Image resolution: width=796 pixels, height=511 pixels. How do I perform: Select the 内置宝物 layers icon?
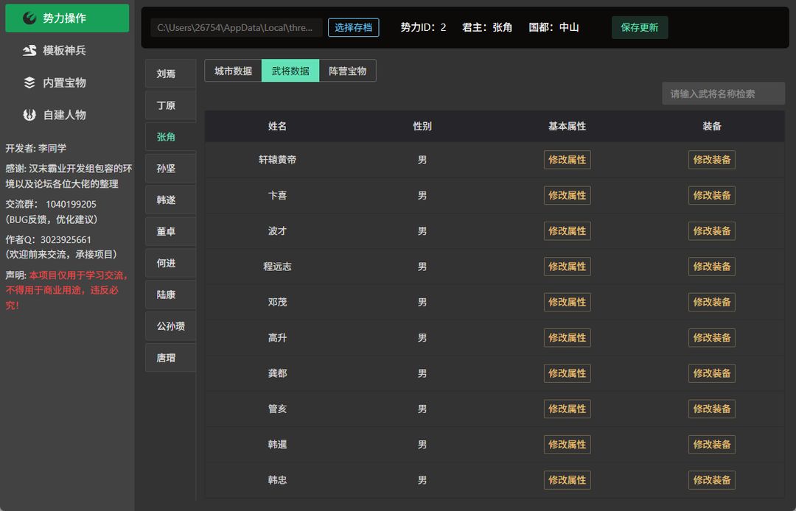30,82
